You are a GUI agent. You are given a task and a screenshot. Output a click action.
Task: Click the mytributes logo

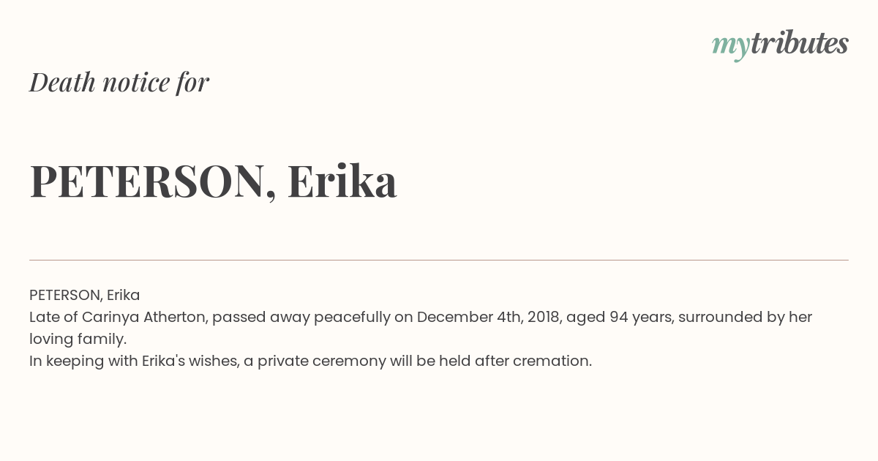tap(780, 45)
